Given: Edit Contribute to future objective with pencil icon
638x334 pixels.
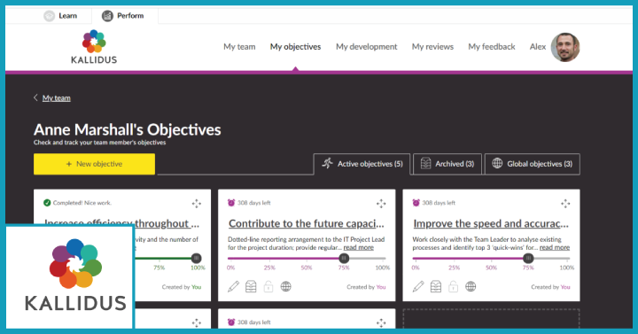Looking at the screenshot, I should pyautogui.click(x=234, y=287).
